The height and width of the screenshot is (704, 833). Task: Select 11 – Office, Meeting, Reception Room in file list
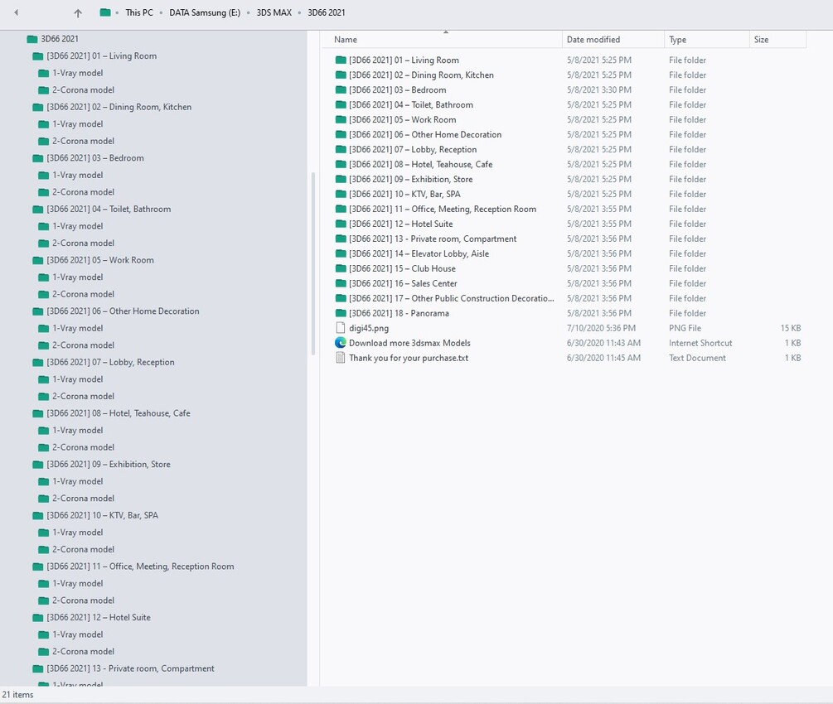point(443,209)
